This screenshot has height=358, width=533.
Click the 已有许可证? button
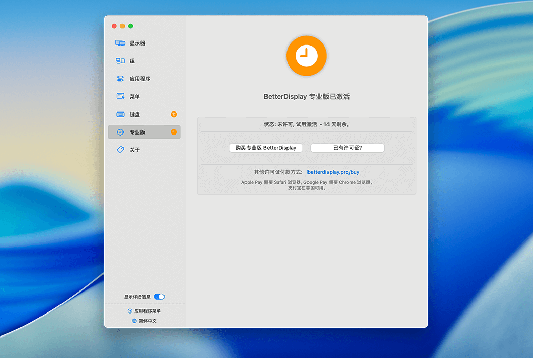click(x=347, y=148)
